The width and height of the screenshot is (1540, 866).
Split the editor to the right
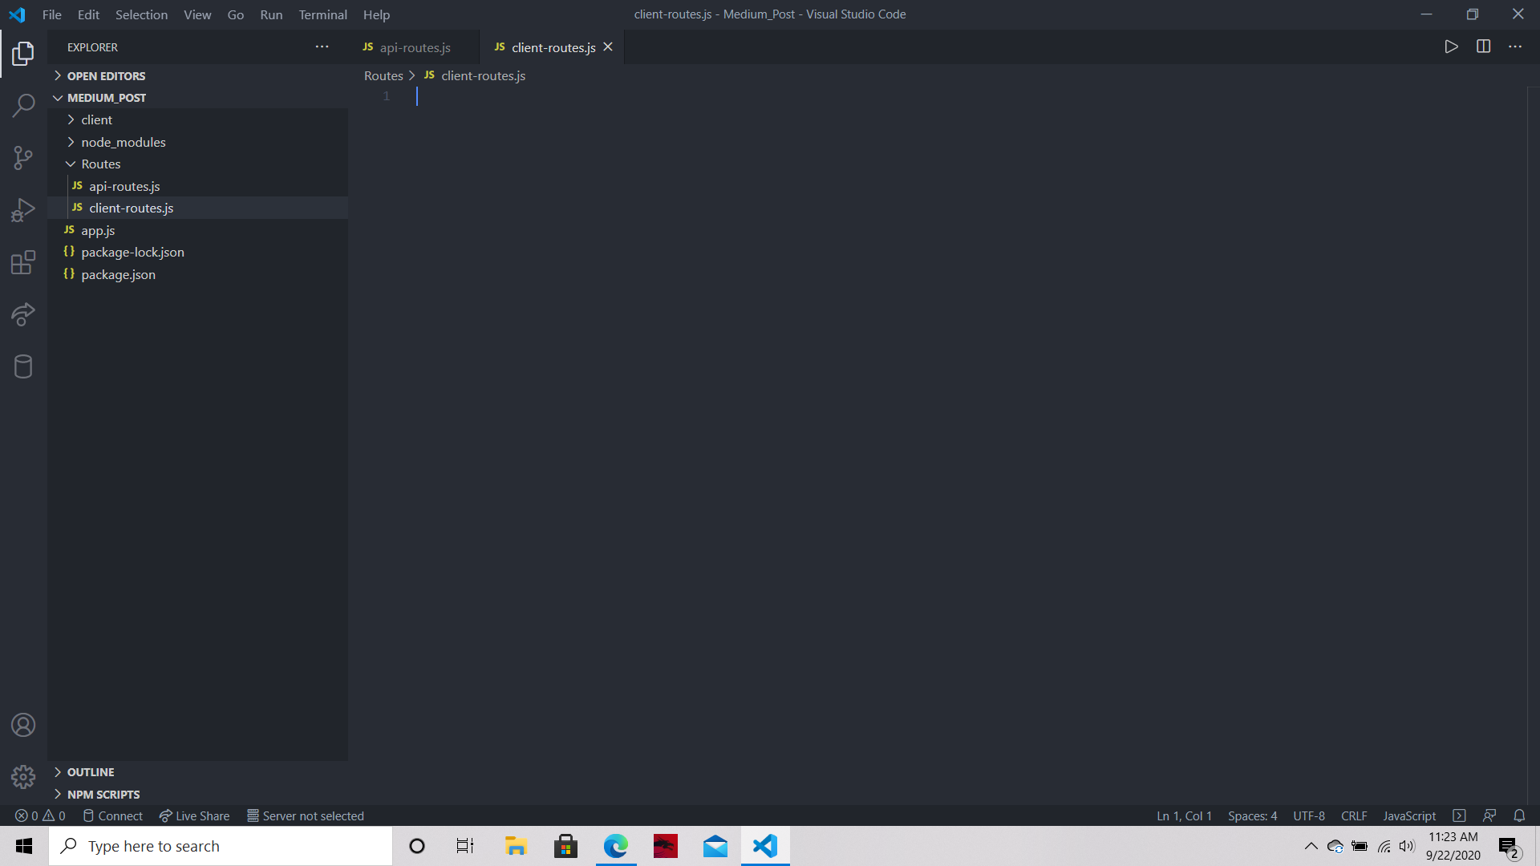1483,47
